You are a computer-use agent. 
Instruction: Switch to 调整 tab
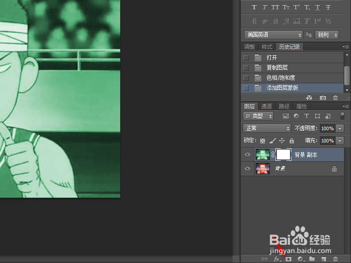tap(249, 47)
